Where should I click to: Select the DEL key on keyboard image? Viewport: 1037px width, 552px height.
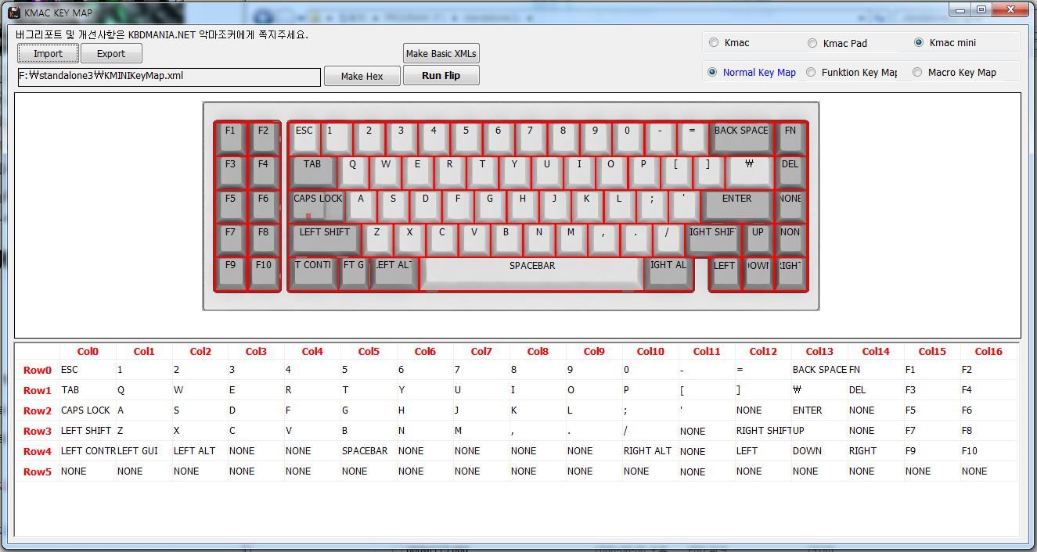[790, 172]
